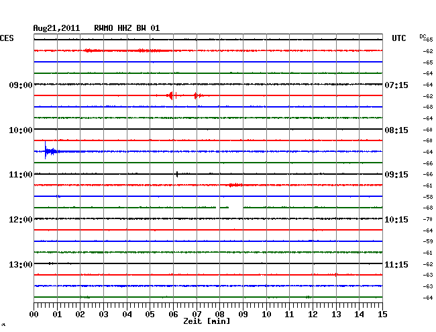Viewport: 436px width, 332px height.
Task: Click minute tick label 09
Action: [x=243, y=314]
